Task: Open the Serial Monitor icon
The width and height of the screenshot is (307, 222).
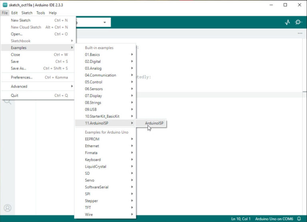Action: tap(298, 22)
